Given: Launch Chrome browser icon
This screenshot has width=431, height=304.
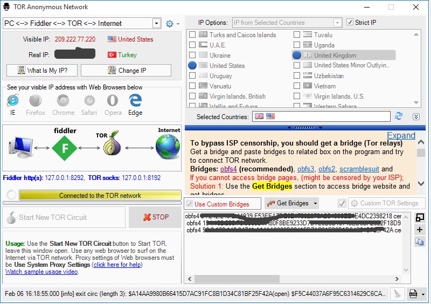Looking at the screenshot, I should tap(63, 100).
